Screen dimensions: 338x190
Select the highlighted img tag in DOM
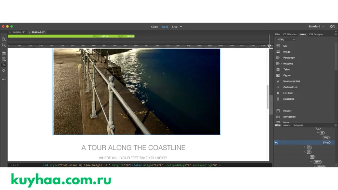[326, 142]
